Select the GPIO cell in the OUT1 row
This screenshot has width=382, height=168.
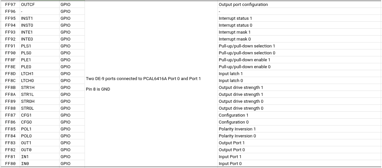tap(65, 143)
